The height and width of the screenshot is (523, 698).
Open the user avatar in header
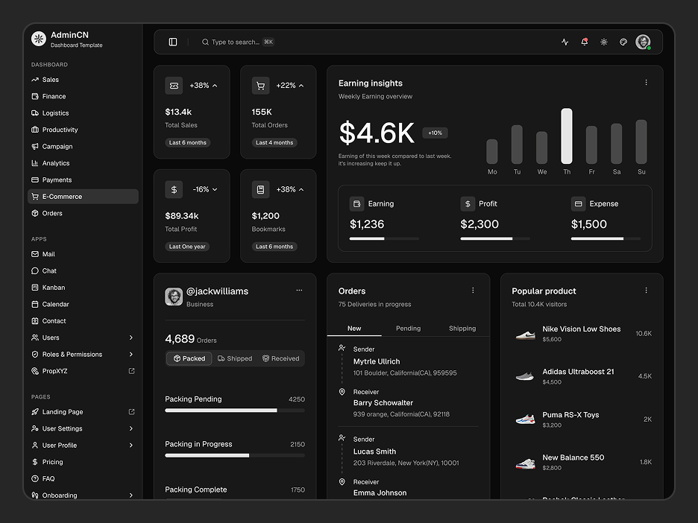643,42
